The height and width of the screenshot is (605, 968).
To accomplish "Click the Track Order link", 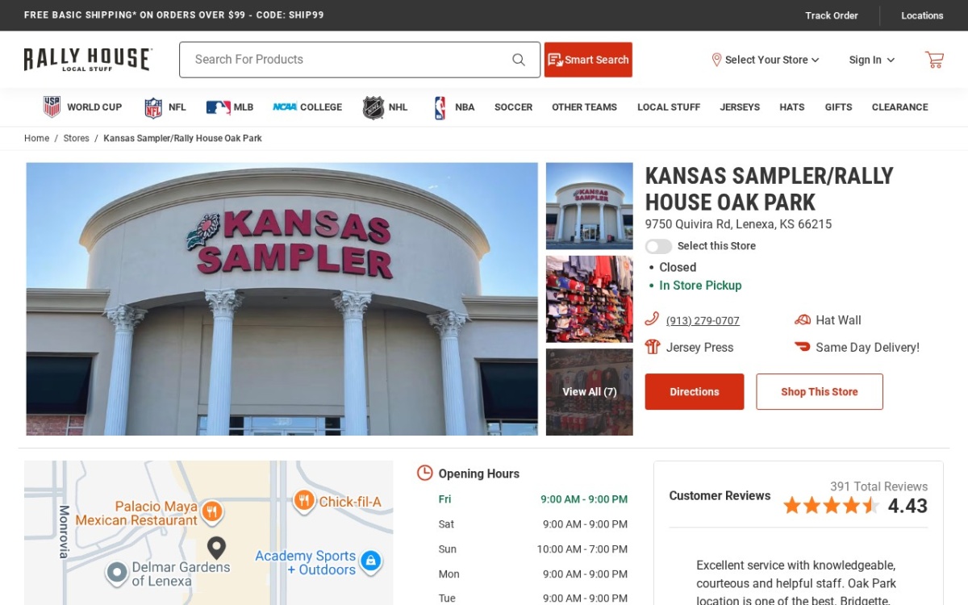I will 832,15.
